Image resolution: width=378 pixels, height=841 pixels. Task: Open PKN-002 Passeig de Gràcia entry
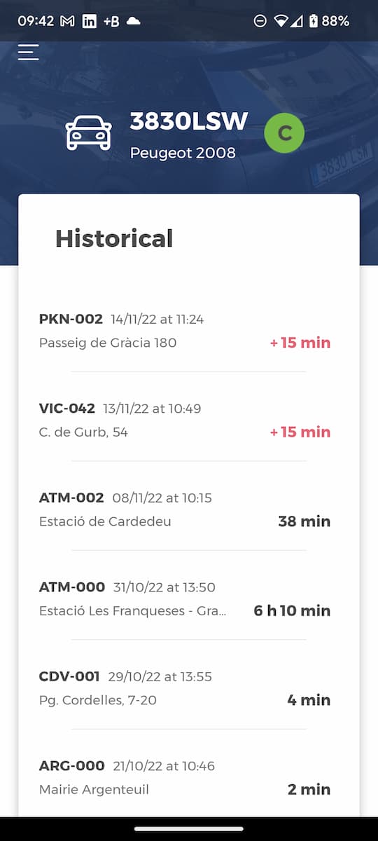tap(189, 331)
